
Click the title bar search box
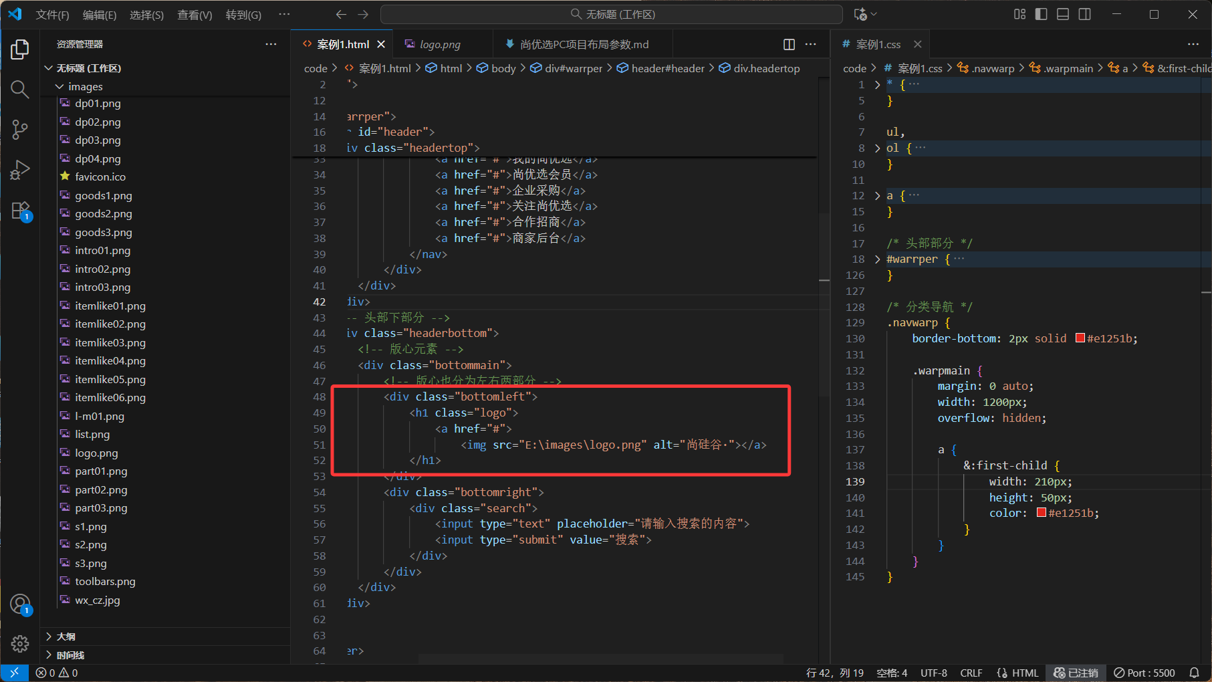coord(611,14)
